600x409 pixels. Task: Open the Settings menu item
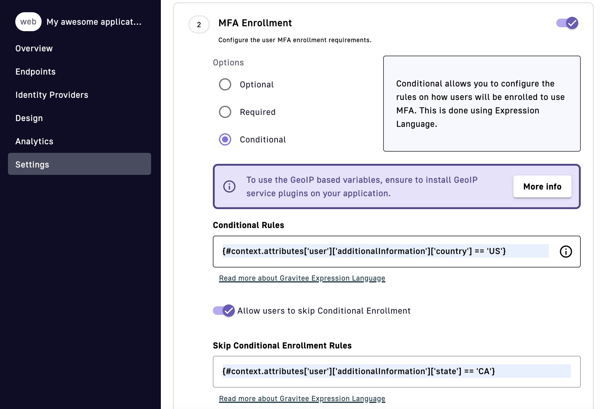click(80, 164)
